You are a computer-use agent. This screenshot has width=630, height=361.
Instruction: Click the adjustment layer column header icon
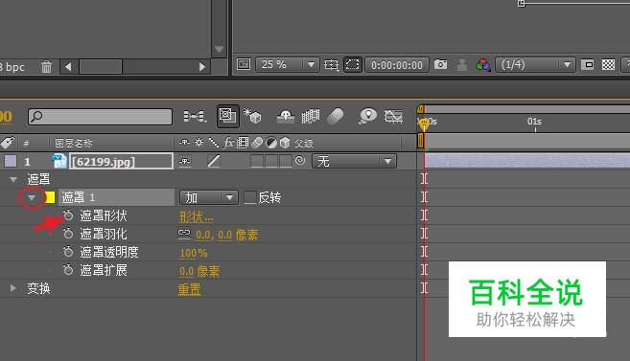[x=271, y=143]
